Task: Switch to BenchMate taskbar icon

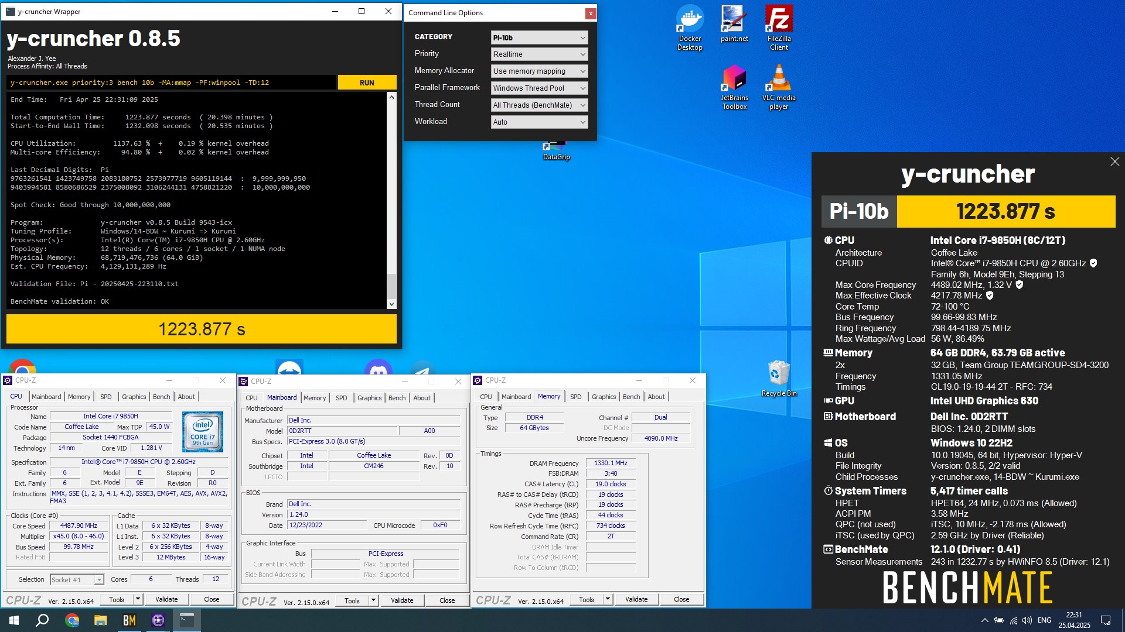Action: pyautogui.click(x=129, y=620)
